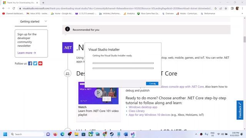Open the Chrome three-dot menu
246x138 pixels.
243,8
